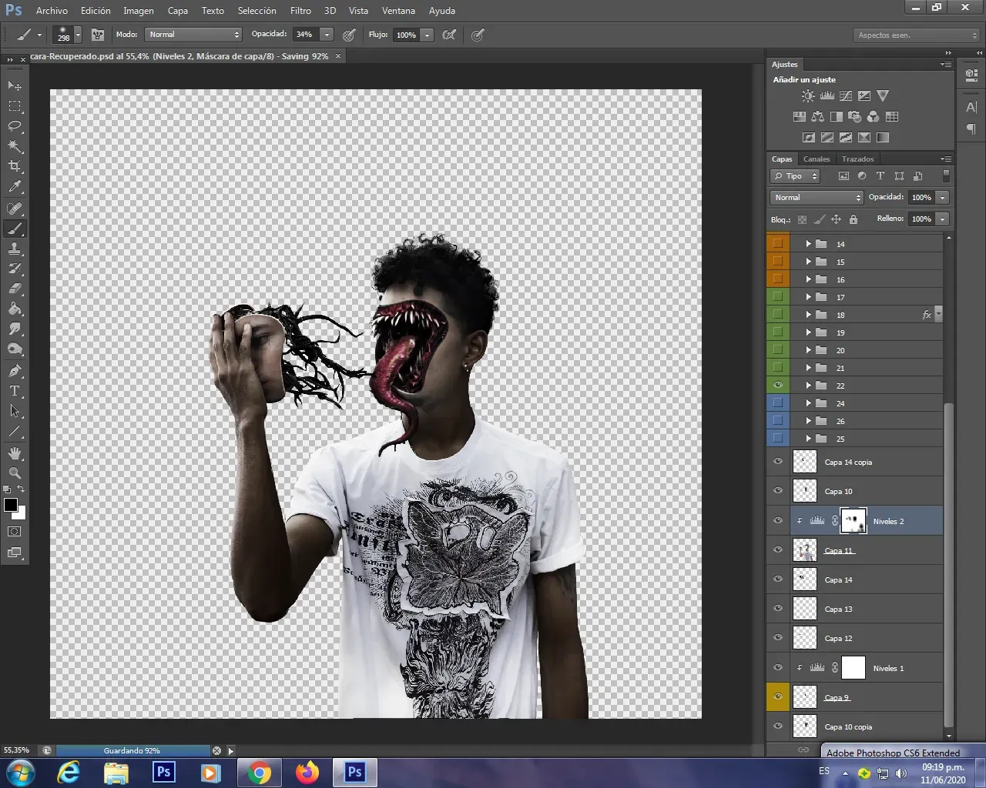This screenshot has height=788, width=986.
Task: Open the Aspectos esen. workspace dropdown
Action: pyautogui.click(x=916, y=35)
